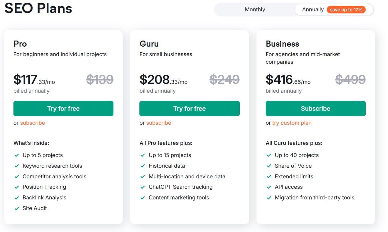Click 'Up to 5 projects' feature
The height and width of the screenshot is (232, 388).
pos(42,155)
